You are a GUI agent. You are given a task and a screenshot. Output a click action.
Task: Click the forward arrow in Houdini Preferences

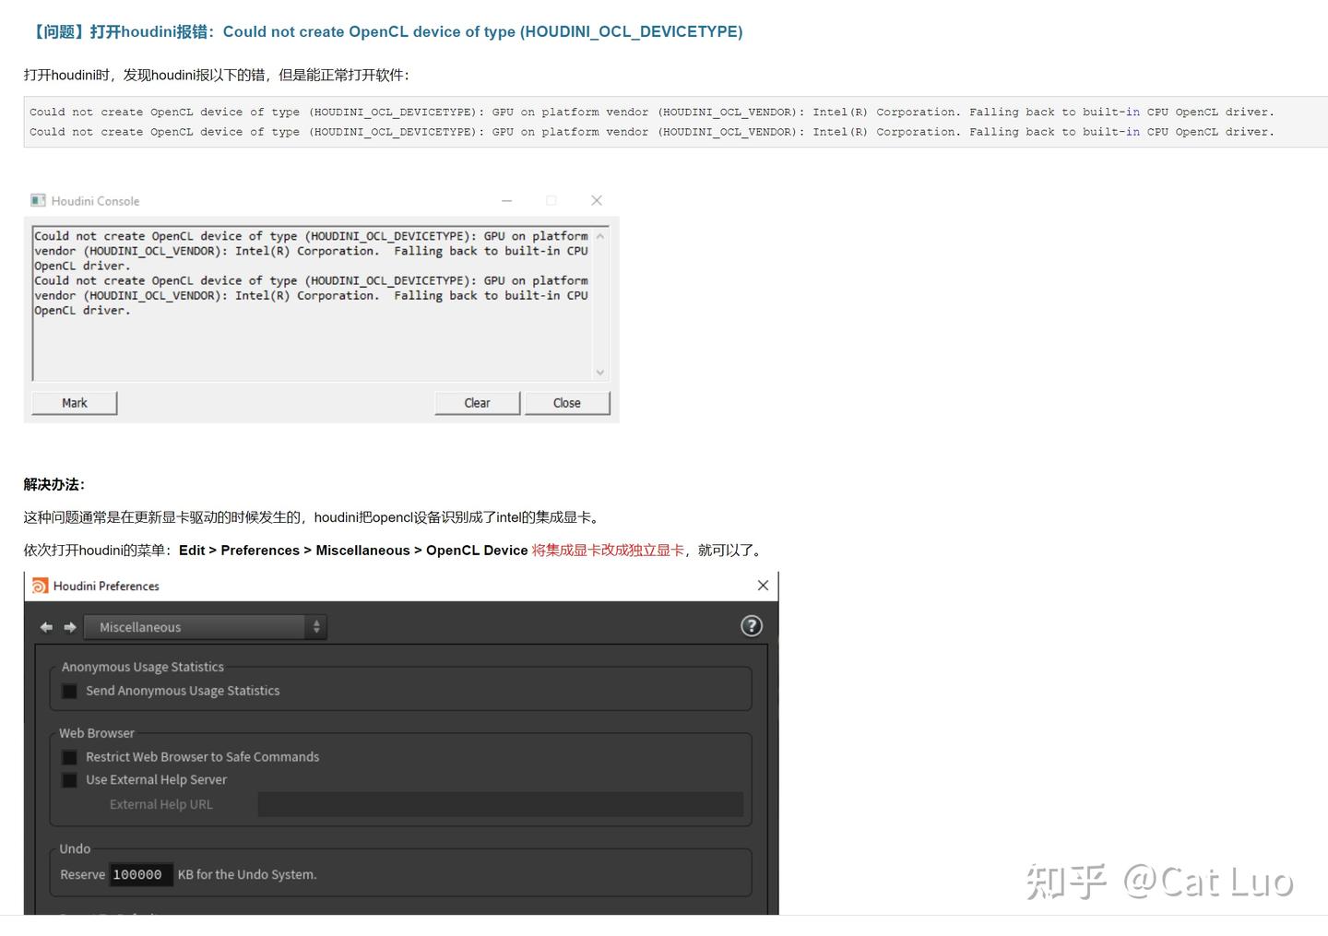pyautogui.click(x=70, y=627)
